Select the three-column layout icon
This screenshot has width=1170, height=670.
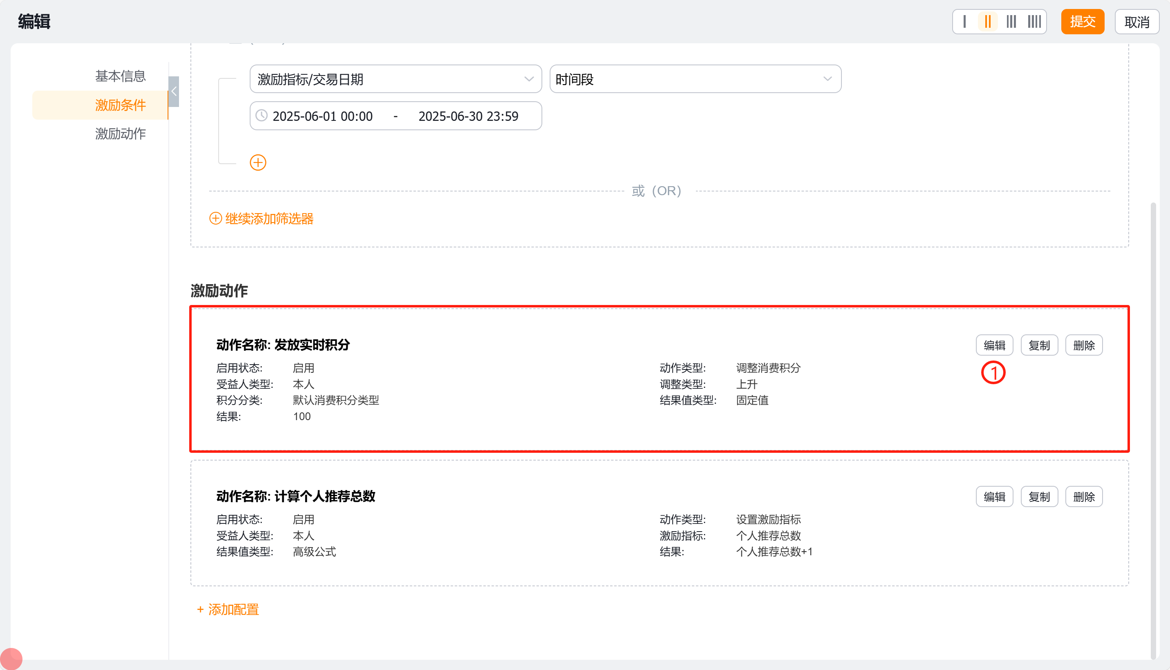(x=1011, y=22)
